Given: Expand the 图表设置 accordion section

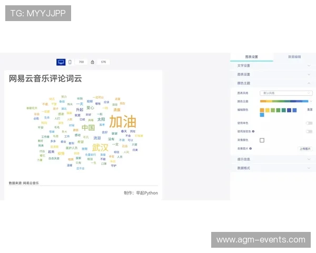Looking at the screenshot, I should (x=273, y=74).
